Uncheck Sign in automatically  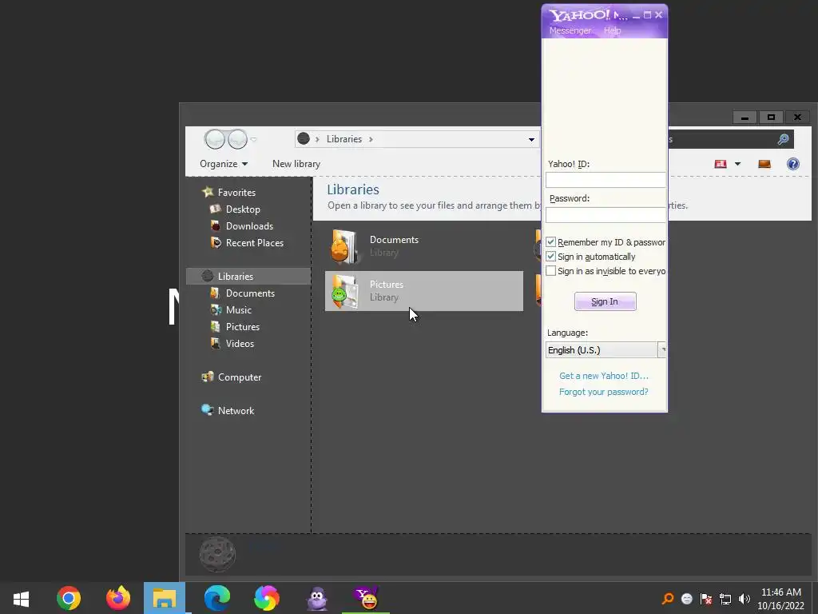click(x=550, y=257)
